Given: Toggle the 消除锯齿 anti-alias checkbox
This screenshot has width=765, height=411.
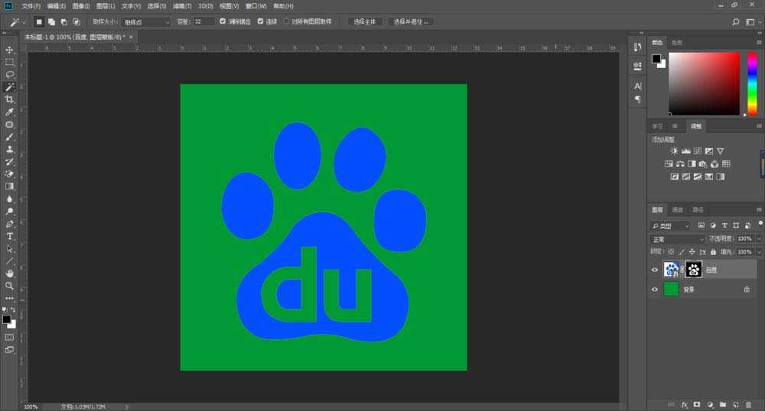Looking at the screenshot, I should point(223,21).
